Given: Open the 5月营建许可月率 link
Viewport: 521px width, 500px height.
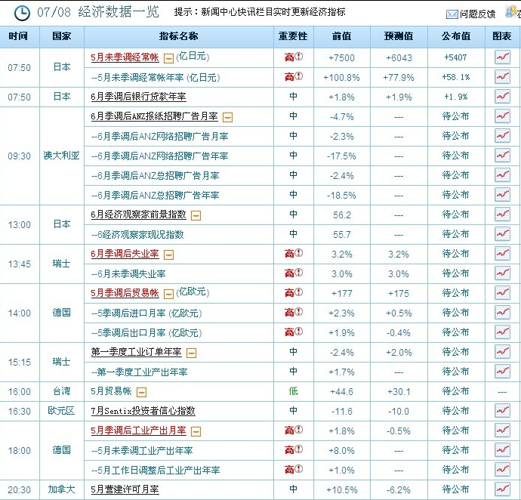Looking at the screenshot, I should point(125,489).
